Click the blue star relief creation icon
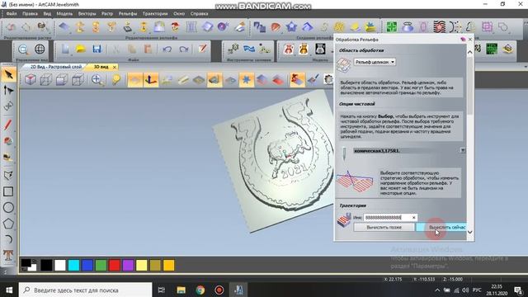 coord(291,26)
